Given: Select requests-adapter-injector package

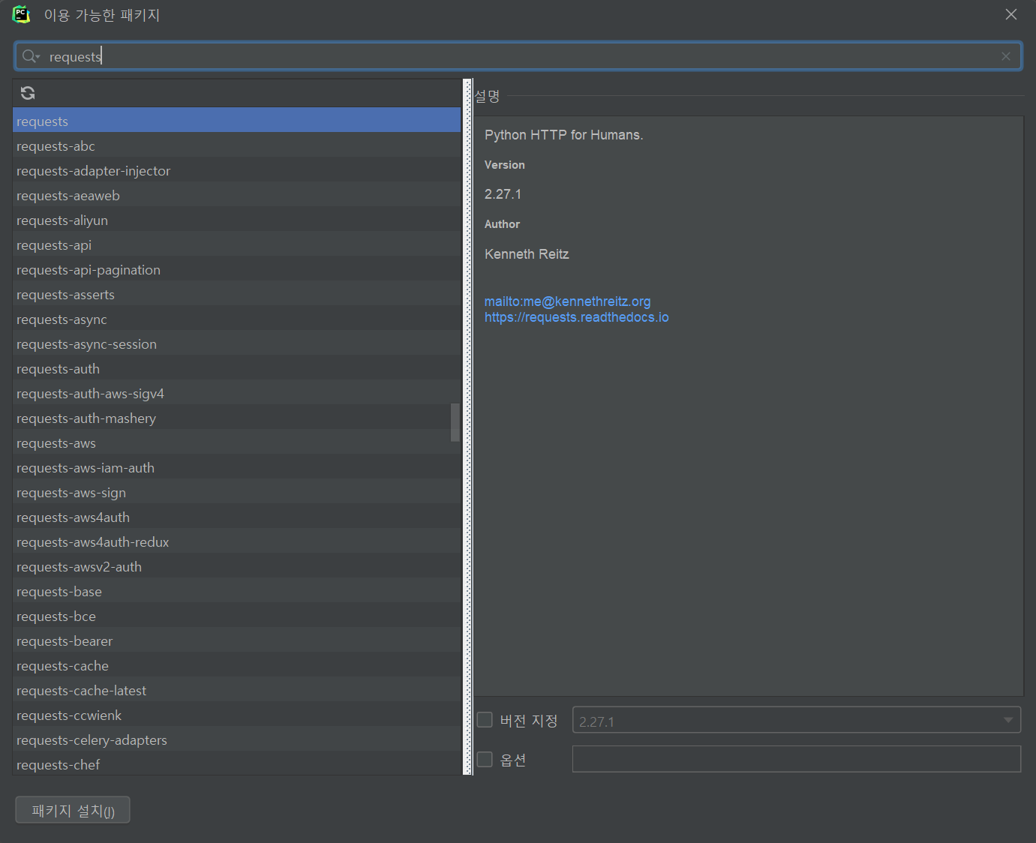Looking at the screenshot, I should point(236,171).
